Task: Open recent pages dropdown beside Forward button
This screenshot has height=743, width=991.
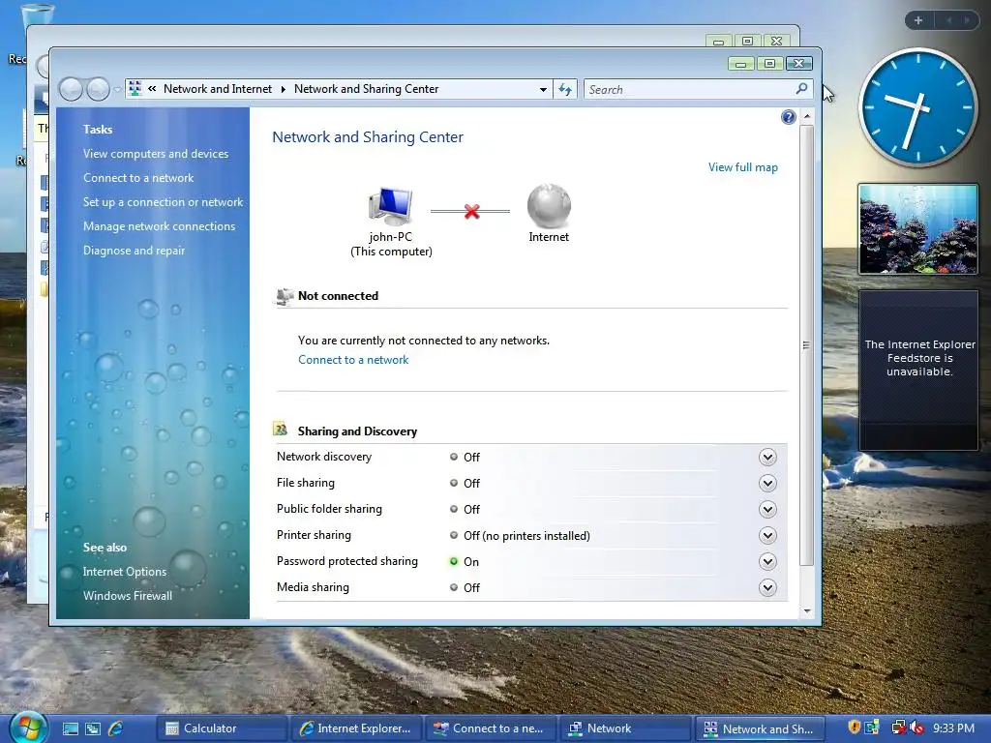Action: 117,90
